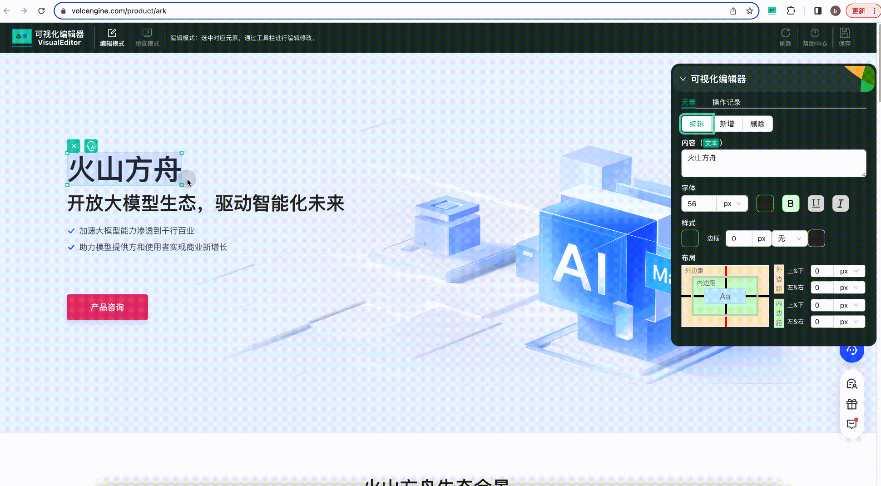Open the font color swatch
881x486 pixels.
point(765,203)
